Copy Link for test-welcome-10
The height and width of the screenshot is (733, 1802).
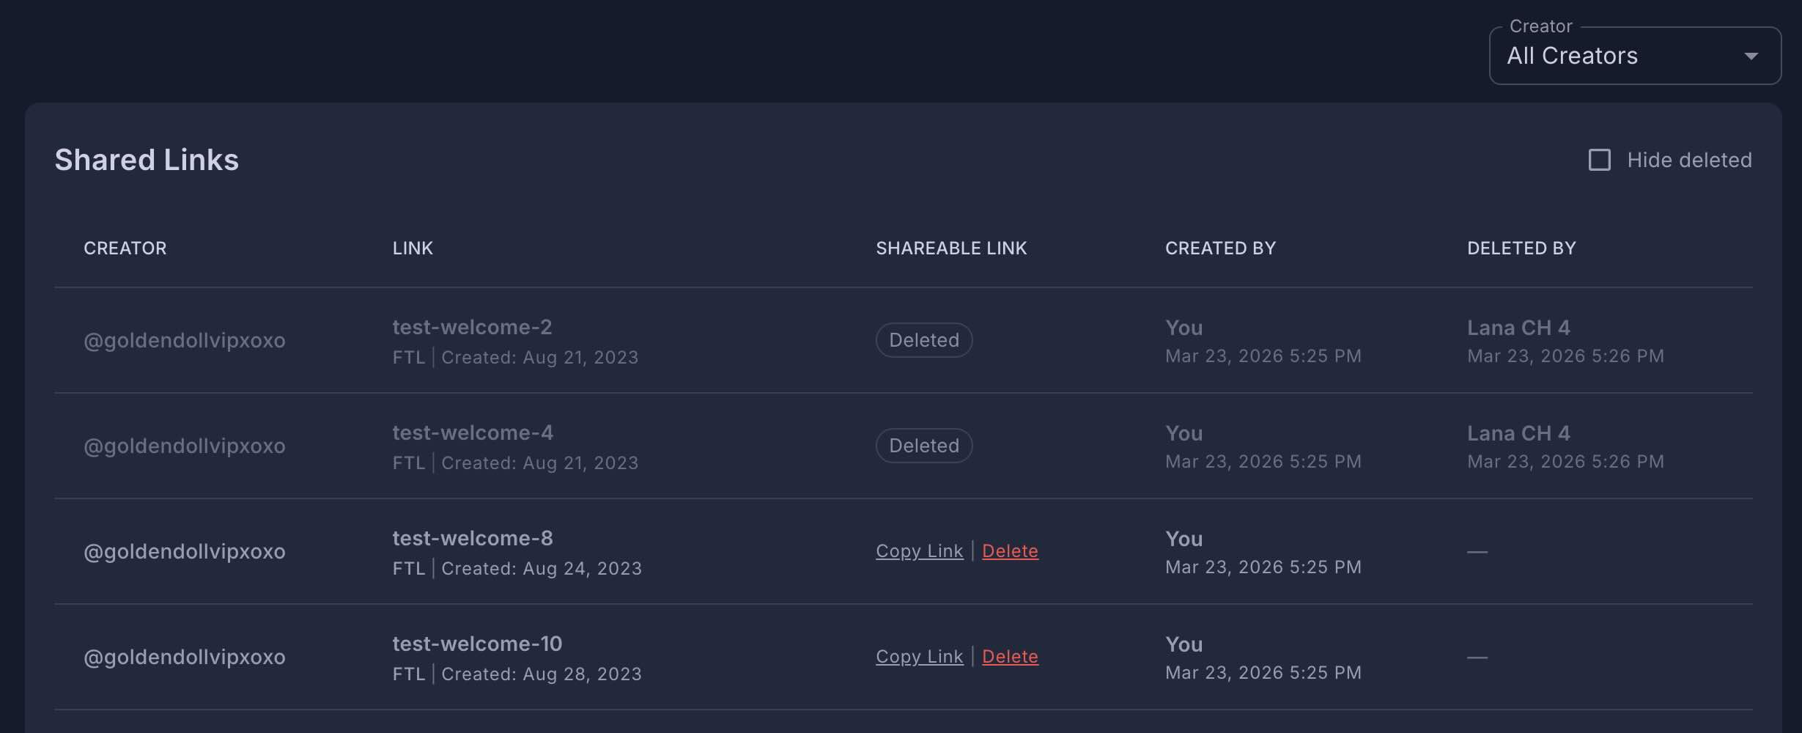(919, 657)
